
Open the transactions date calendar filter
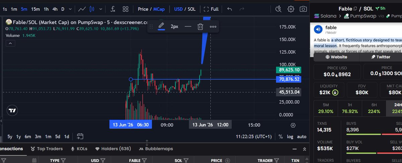coord(34,161)
